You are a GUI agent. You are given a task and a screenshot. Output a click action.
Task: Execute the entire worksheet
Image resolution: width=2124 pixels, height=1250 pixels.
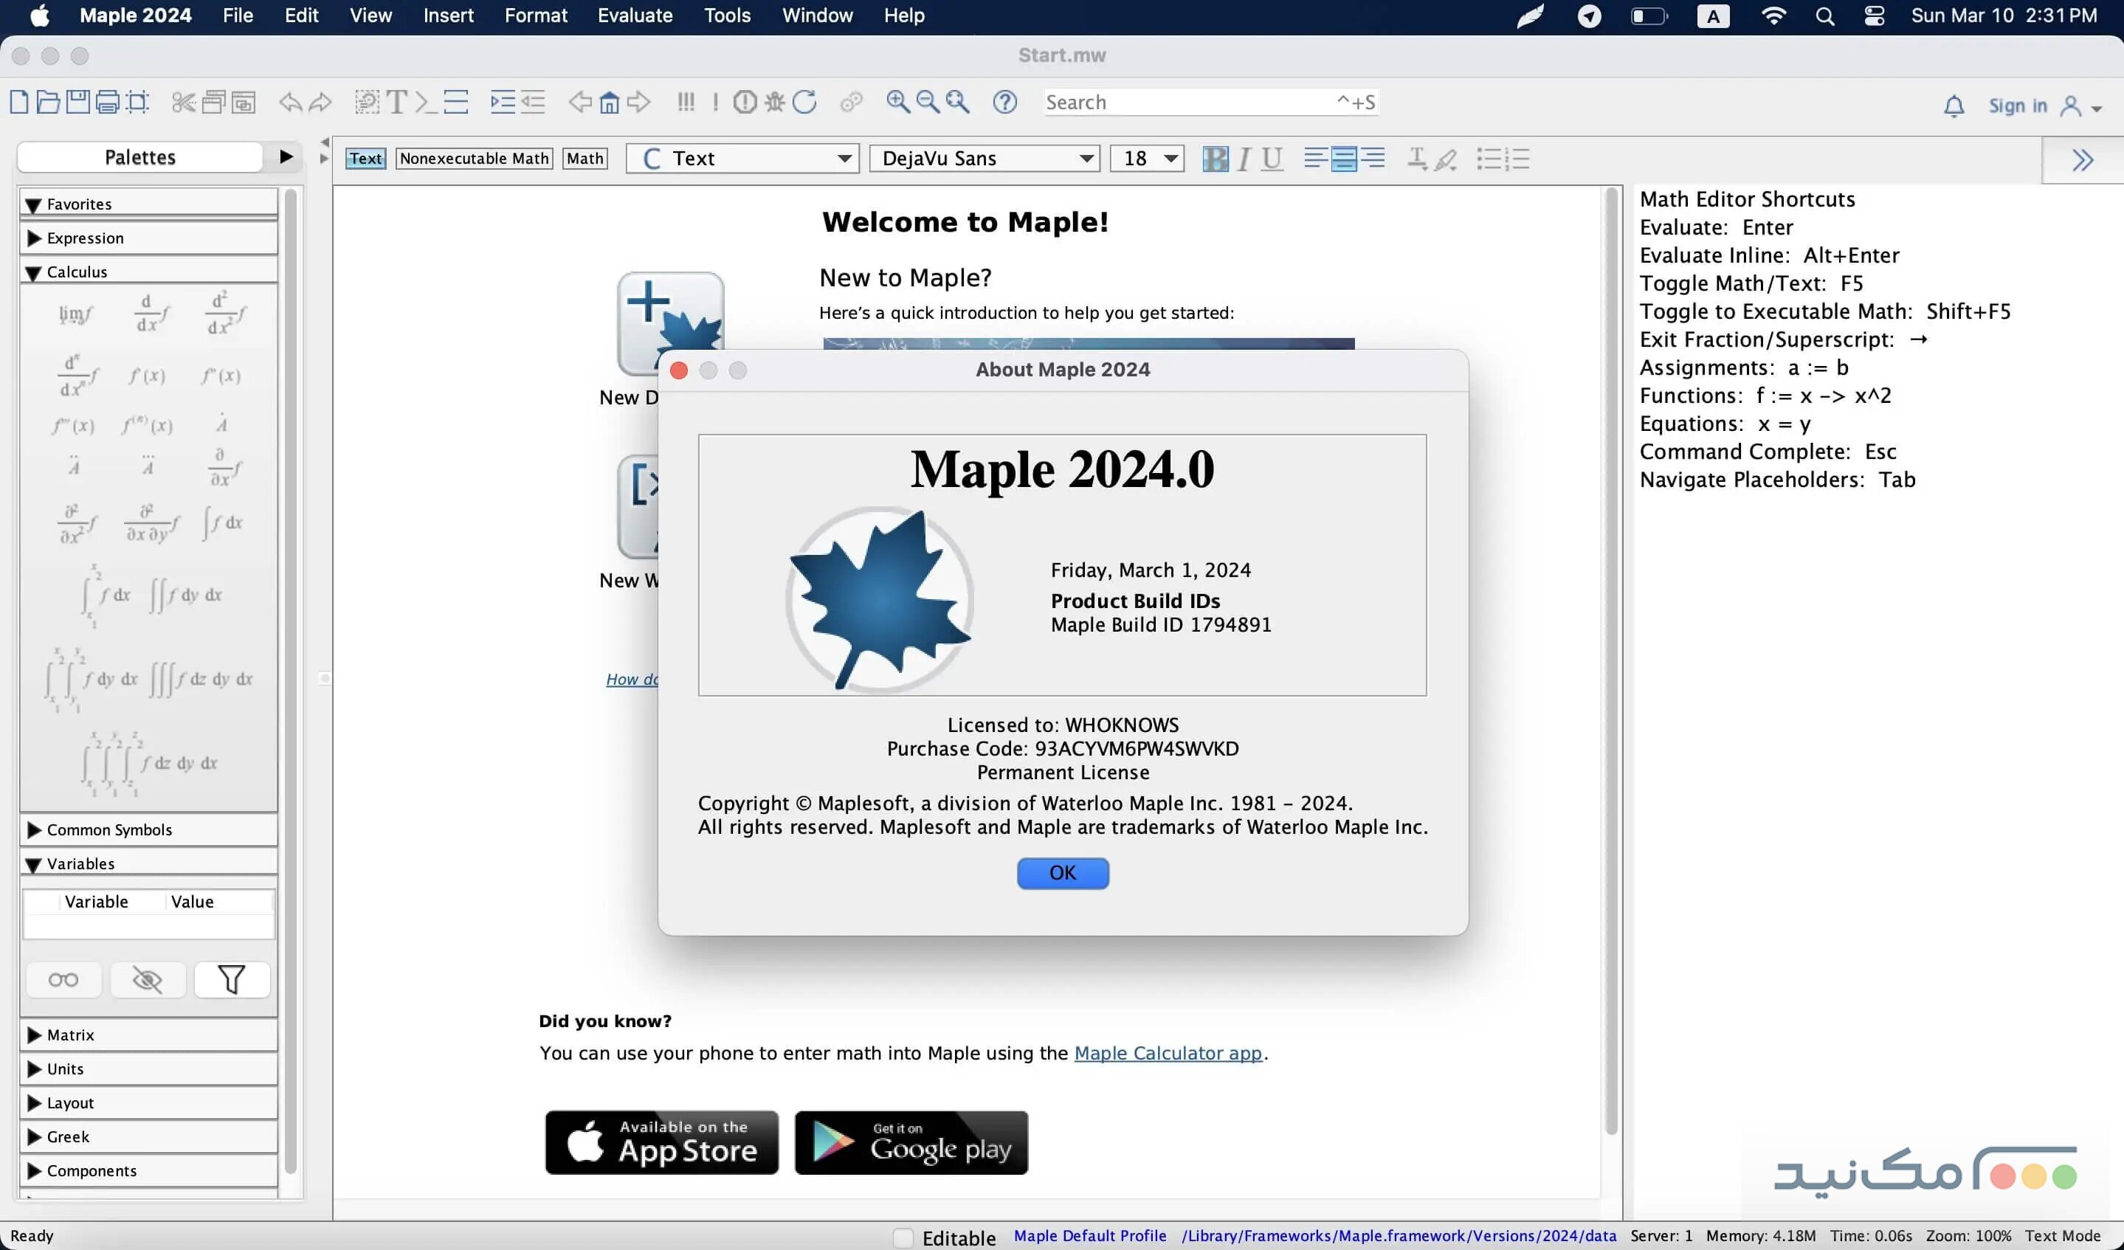pos(686,101)
